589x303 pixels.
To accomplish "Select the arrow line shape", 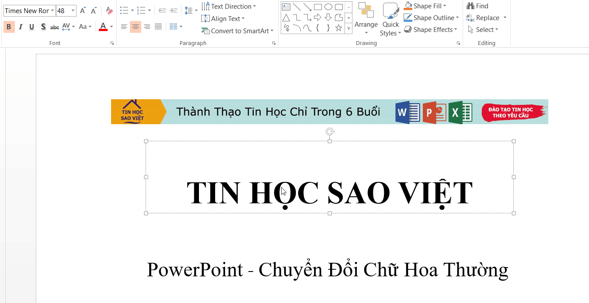I will point(307,7).
